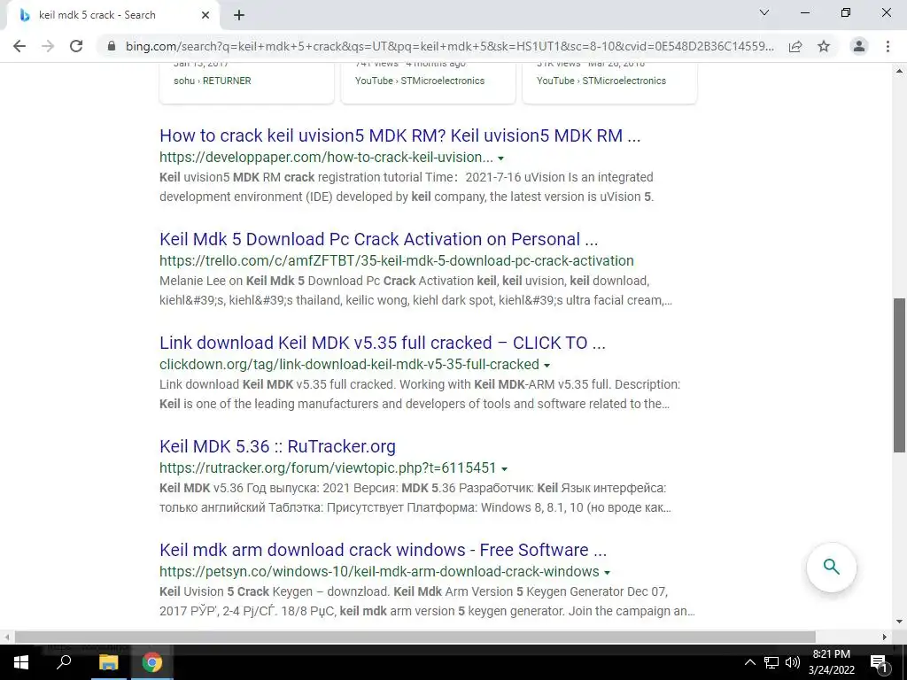
Task: Click the address bar URL field
Action: 449,46
